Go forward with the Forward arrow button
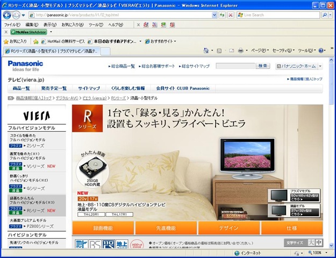Viewport: 336px width, 258px height. pyautogui.click(x=16, y=15)
